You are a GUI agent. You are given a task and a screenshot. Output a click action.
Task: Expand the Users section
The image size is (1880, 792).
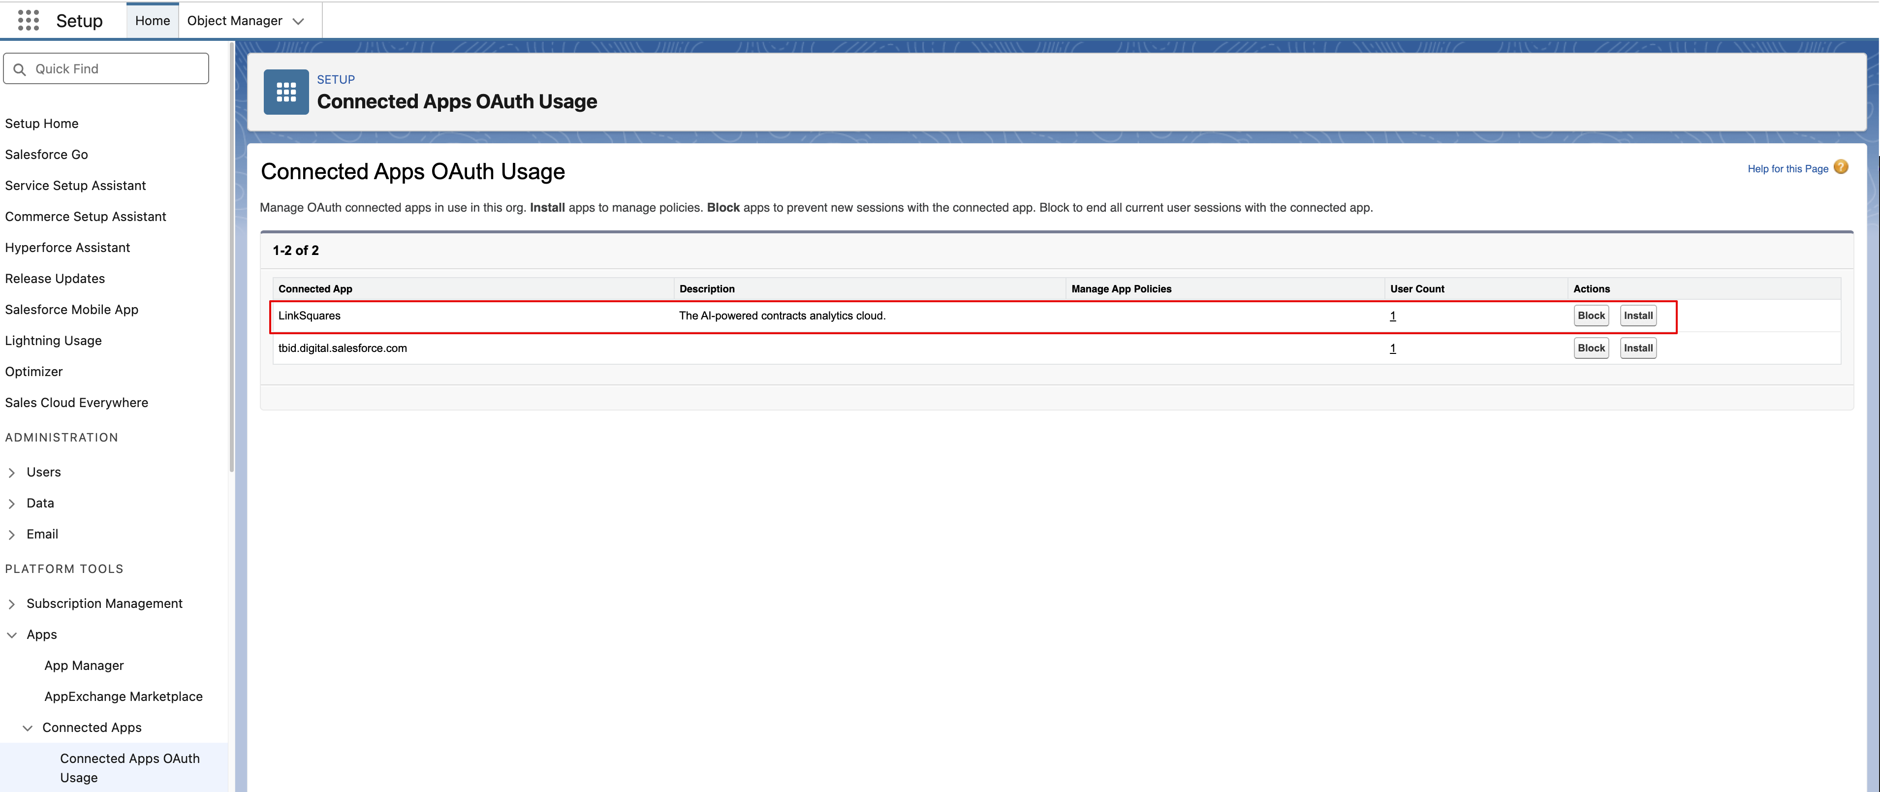(12, 473)
